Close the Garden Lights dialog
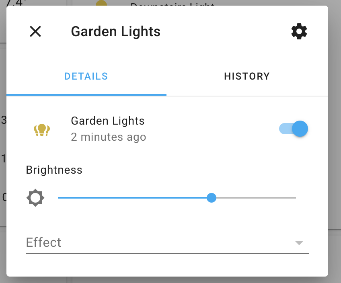The image size is (341, 283). [35, 31]
